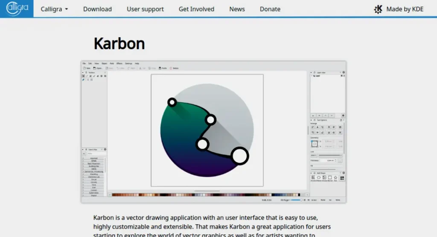Open the News section
This screenshot has width=437, height=237.
point(237,9)
